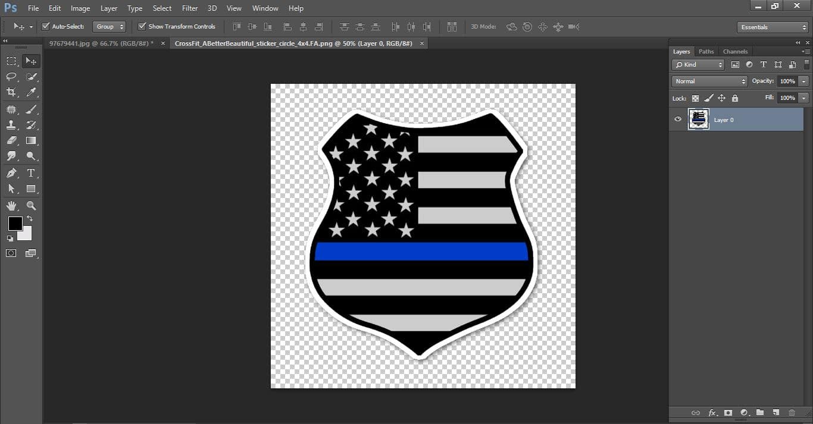Switch to the Channels tab
The width and height of the screenshot is (813, 424).
coord(735,52)
